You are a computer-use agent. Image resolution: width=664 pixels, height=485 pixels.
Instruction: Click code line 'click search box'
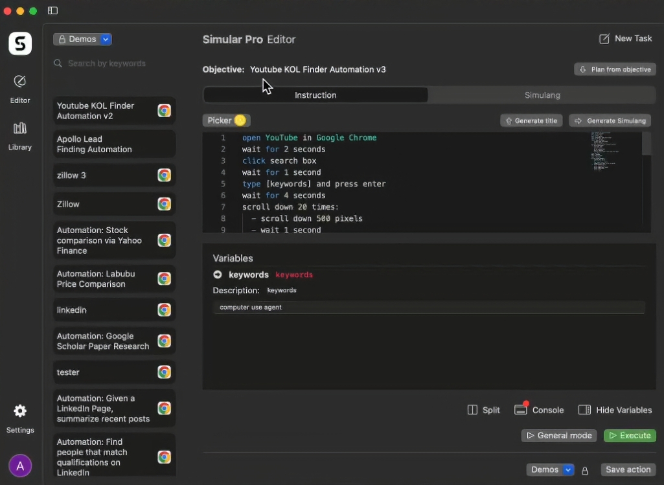(x=279, y=161)
